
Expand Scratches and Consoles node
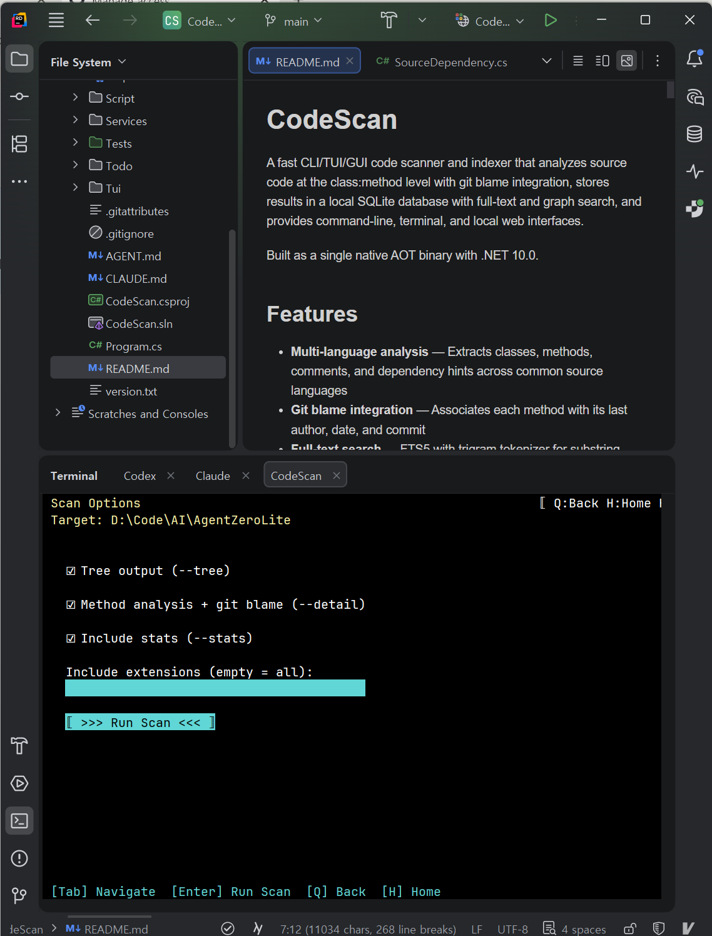[x=58, y=412]
